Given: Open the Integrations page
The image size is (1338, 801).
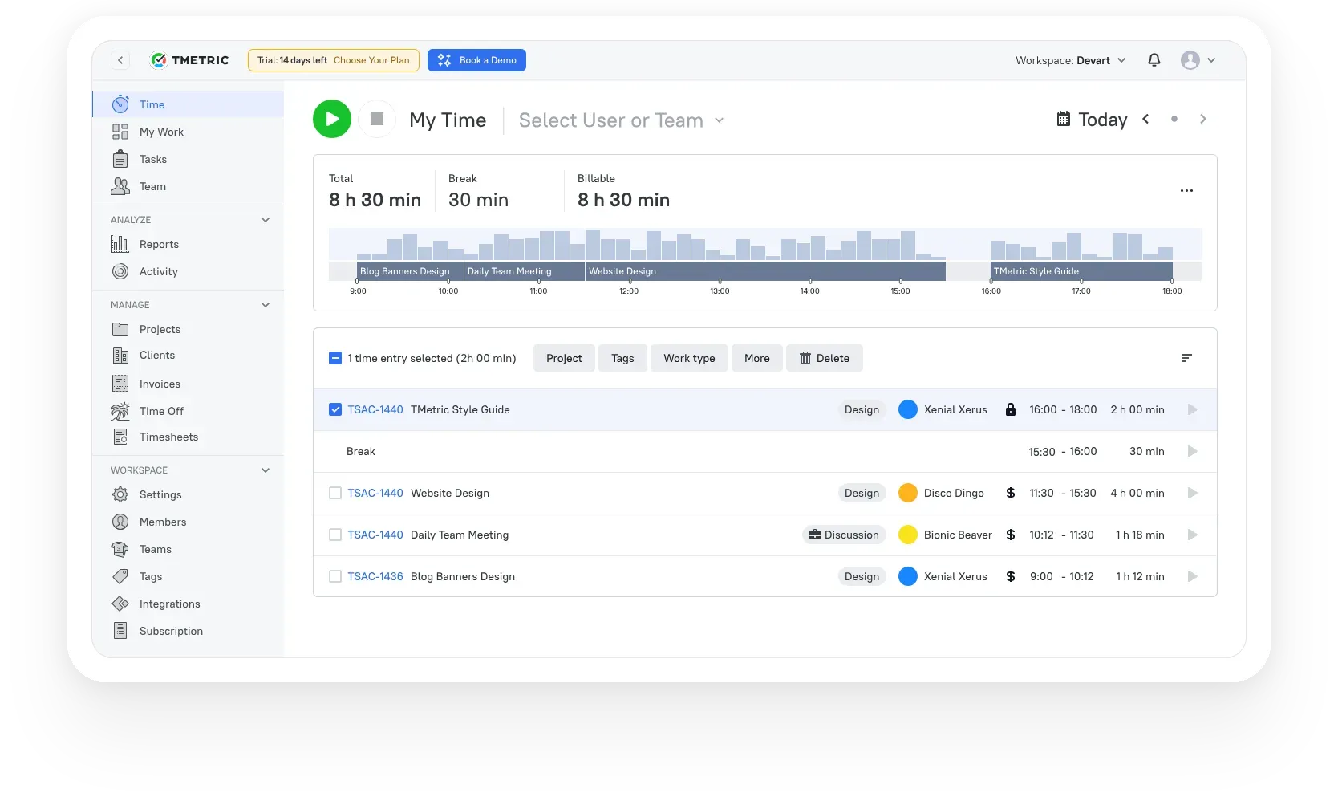Looking at the screenshot, I should [168, 604].
